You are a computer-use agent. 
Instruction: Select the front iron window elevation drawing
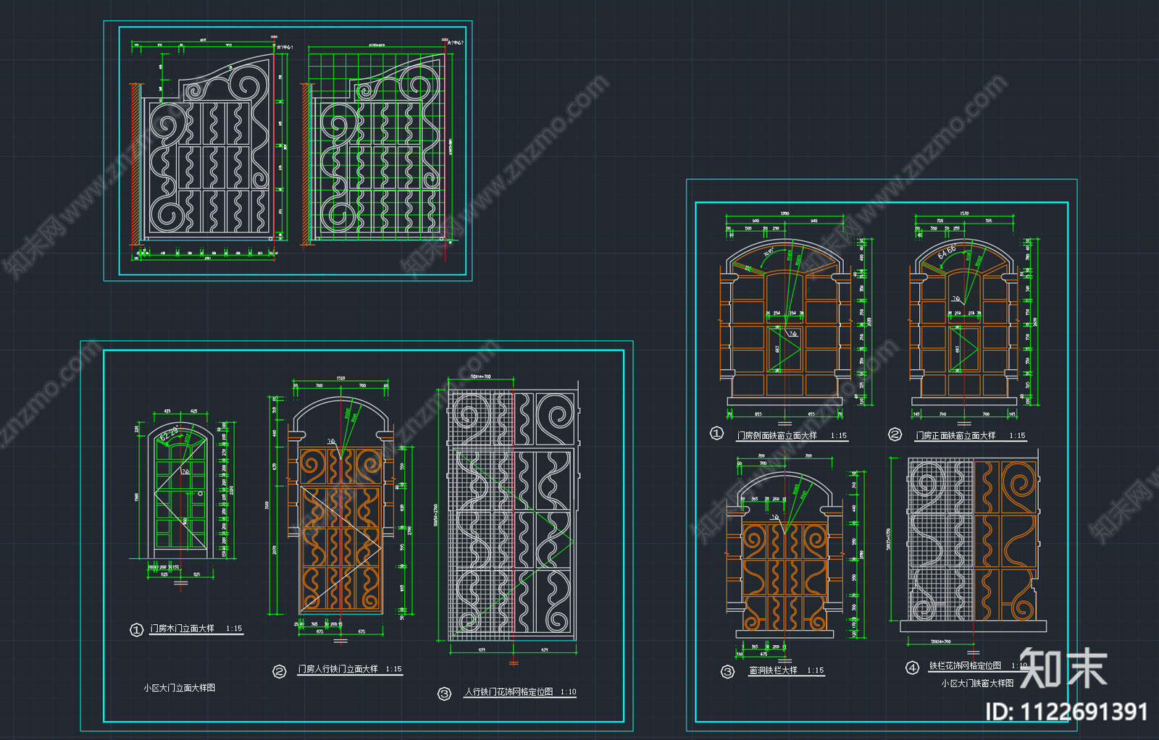pyautogui.click(x=964, y=321)
